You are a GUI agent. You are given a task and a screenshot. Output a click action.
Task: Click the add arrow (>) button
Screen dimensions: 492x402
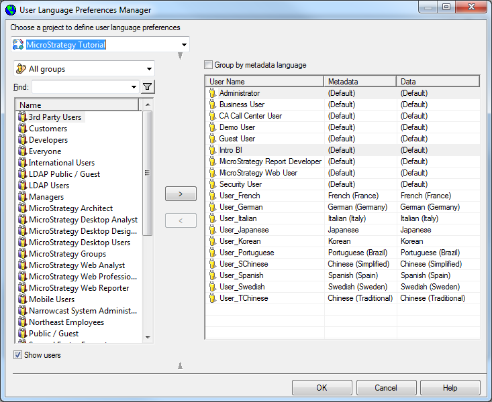[181, 194]
